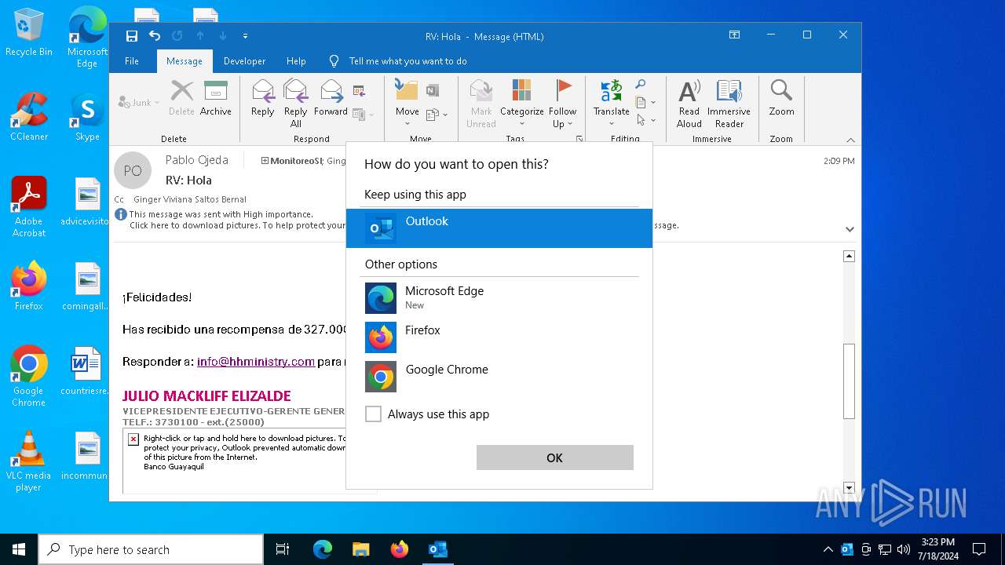Open the Customize Quick Access Toolbar dropdown
This screenshot has height=565, width=1005.
pyautogui.click(x=245, y=36)
